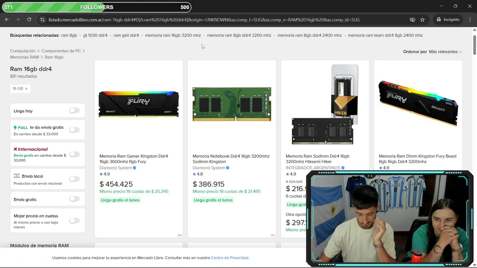Open Hiksemi Hiker Sodimm product image
477x268 pixels.
[x=325, y=104]
